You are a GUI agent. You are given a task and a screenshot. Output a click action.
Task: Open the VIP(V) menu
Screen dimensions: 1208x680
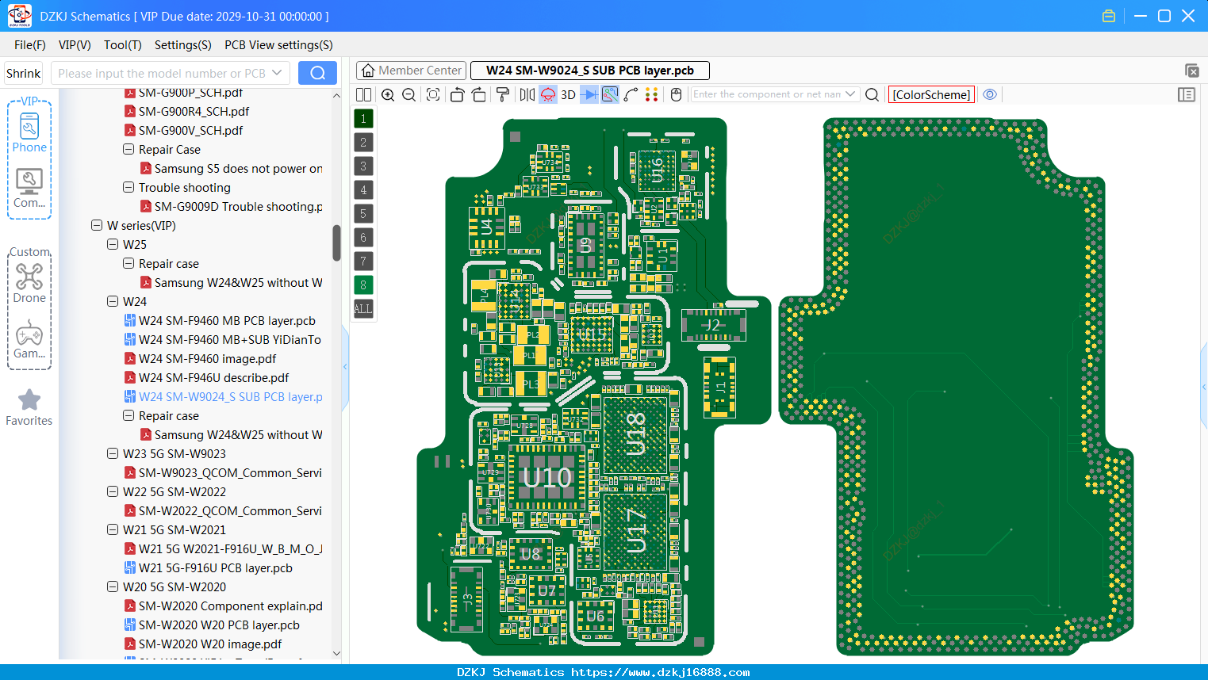(75, 45)
